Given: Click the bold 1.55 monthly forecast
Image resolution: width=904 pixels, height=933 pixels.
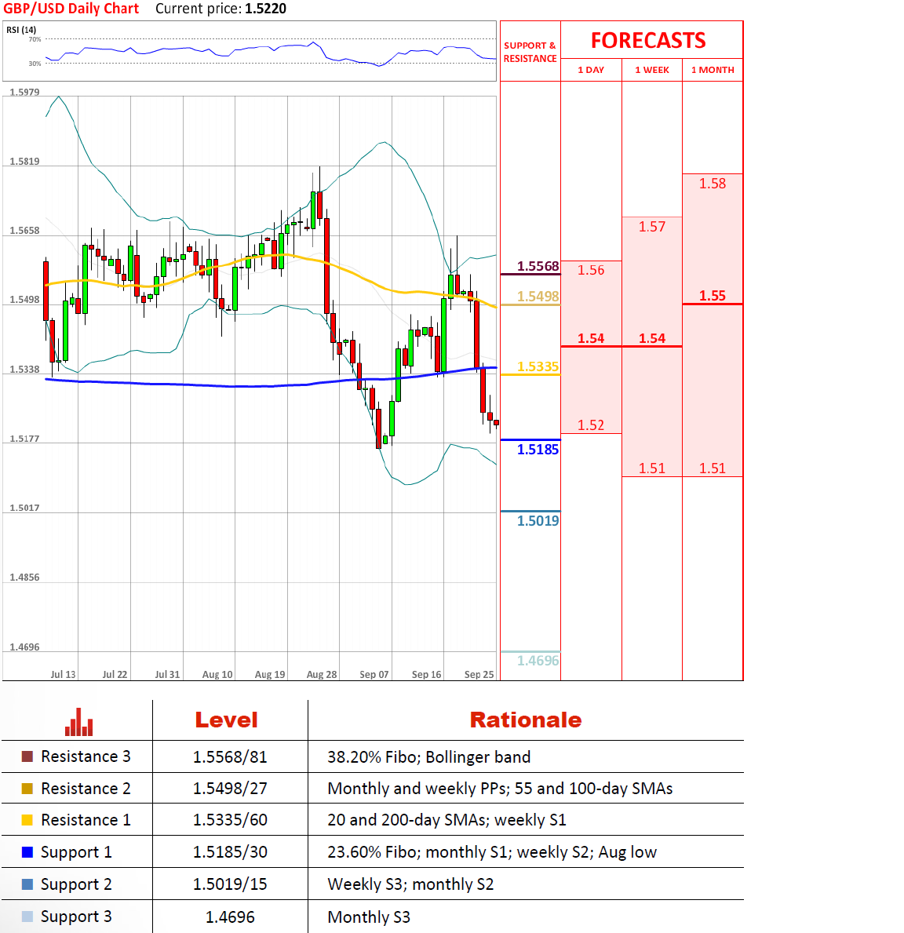Looking at the screenshot, I should pos(713,296).
